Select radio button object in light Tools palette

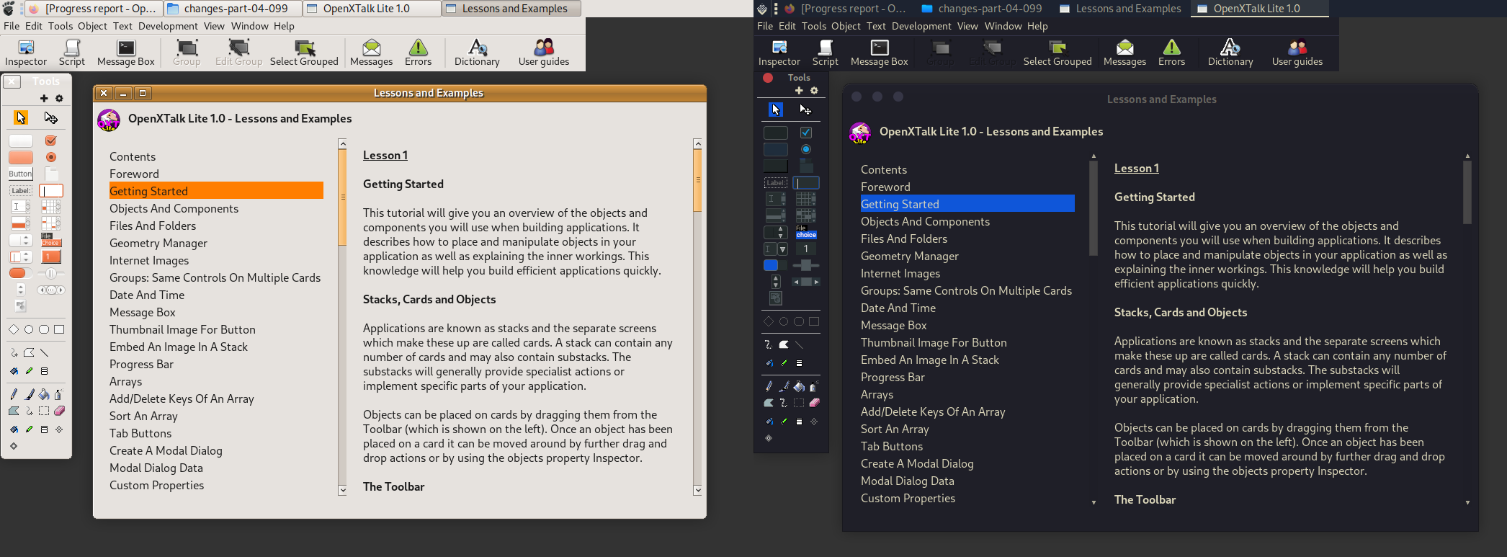click(x=50, y=157)
